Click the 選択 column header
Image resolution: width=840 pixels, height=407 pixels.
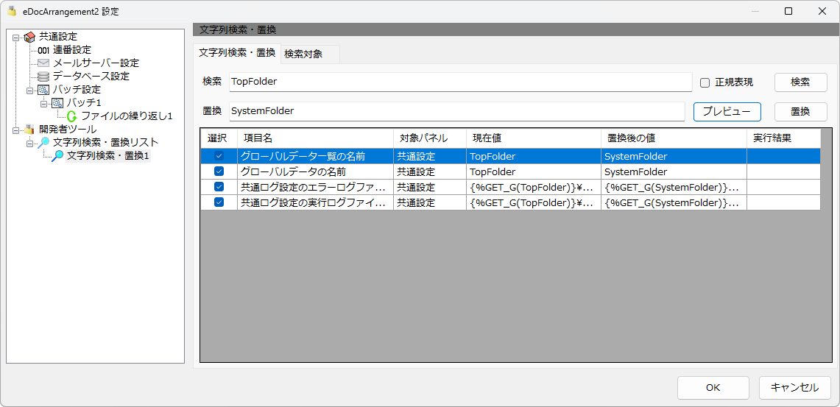coord(219,138)
